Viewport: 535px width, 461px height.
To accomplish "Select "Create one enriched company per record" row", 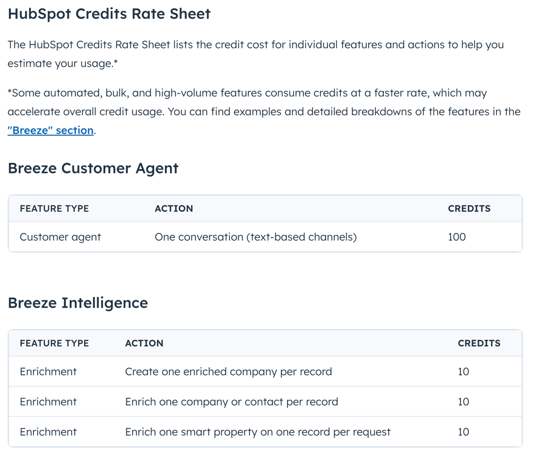I will pos(228,372).
